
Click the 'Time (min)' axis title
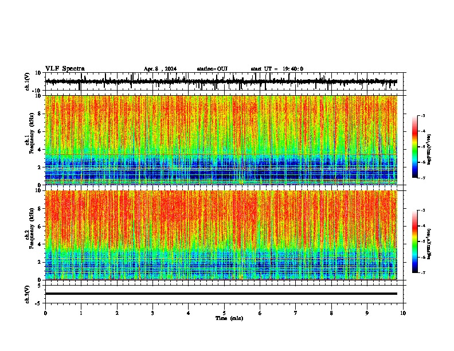click(x=229, y=318)
